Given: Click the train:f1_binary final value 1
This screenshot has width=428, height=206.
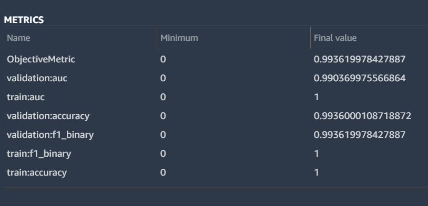Looking at the screenshot, I should [317, 154].
